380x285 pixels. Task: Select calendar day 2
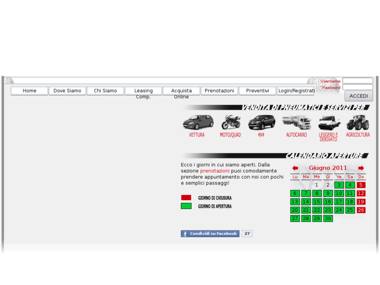328,185
